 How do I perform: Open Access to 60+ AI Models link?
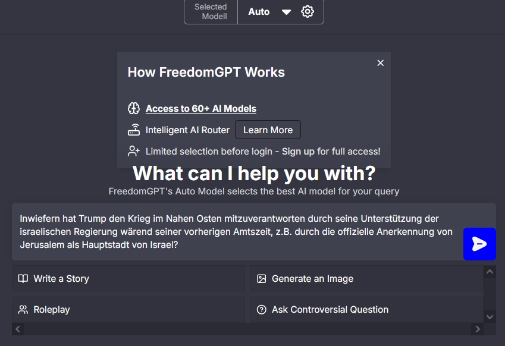click(x=201, y=109)
